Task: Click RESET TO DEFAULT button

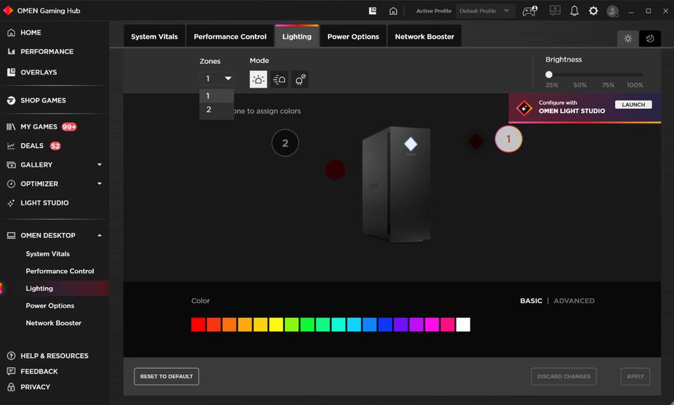Action: [x=166, y=376]
